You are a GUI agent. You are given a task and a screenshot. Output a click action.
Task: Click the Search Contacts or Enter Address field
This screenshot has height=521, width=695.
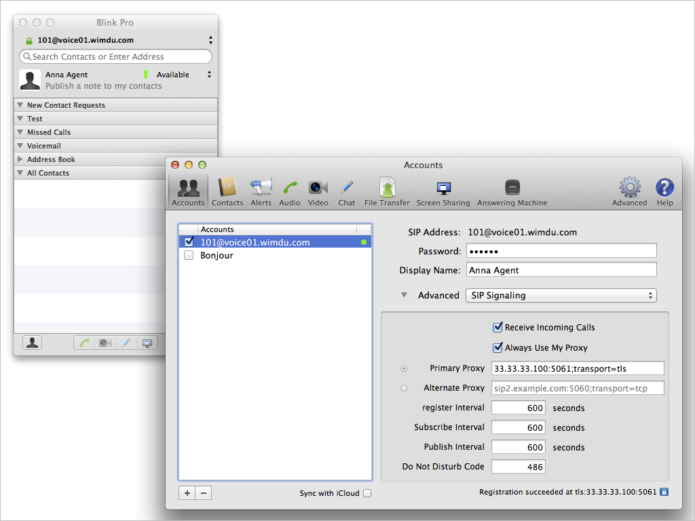click(115, 56)
